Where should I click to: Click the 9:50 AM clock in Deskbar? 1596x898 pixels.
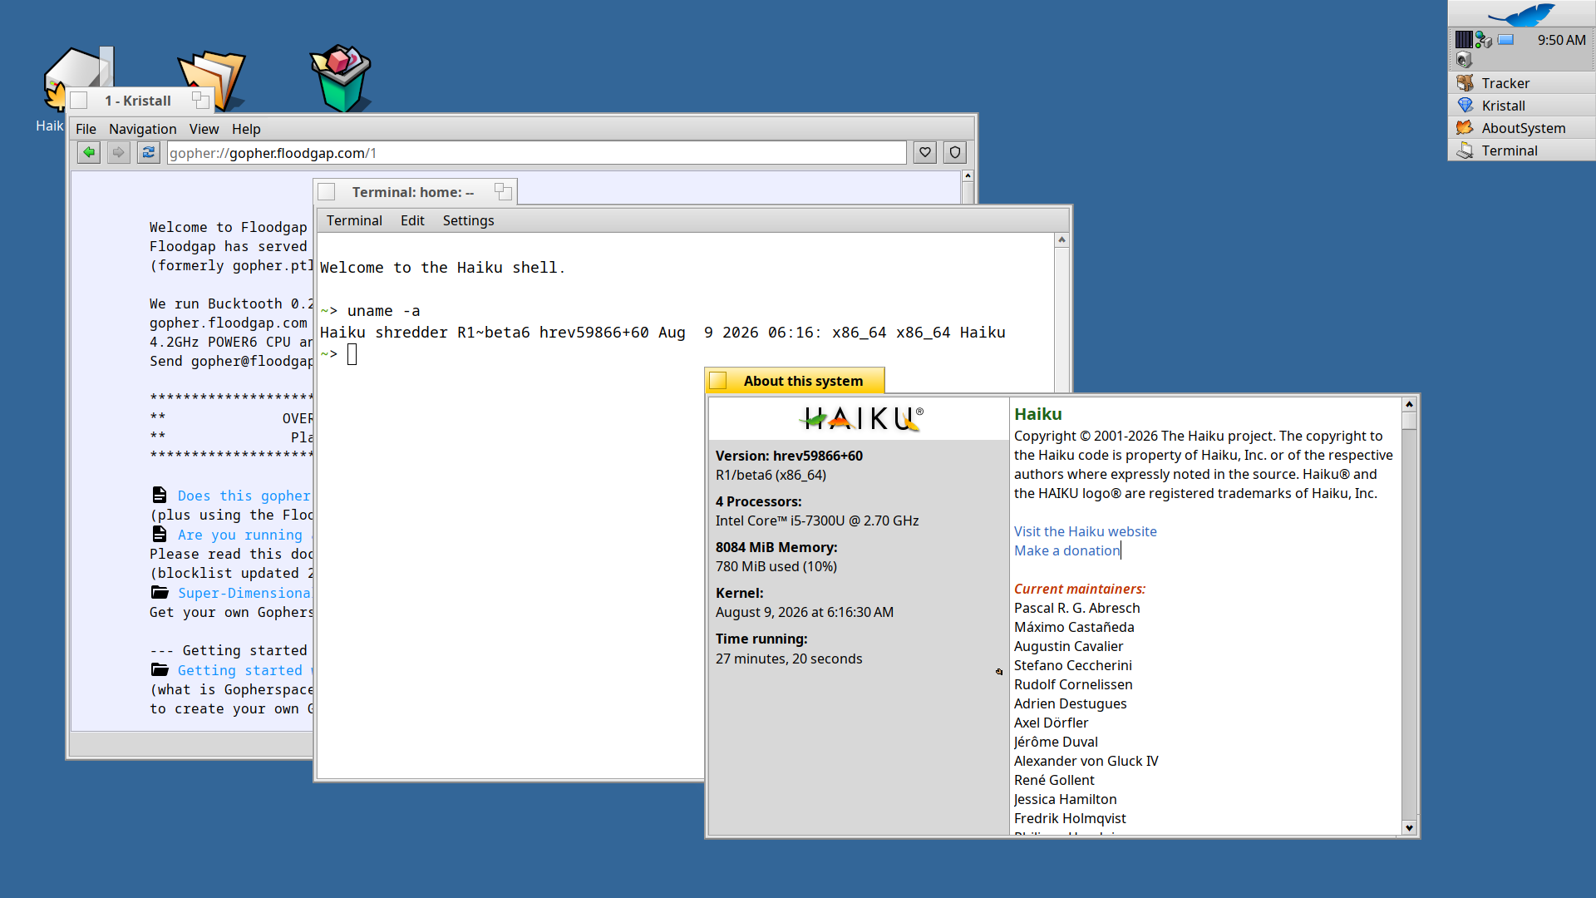click(1561, 40)
